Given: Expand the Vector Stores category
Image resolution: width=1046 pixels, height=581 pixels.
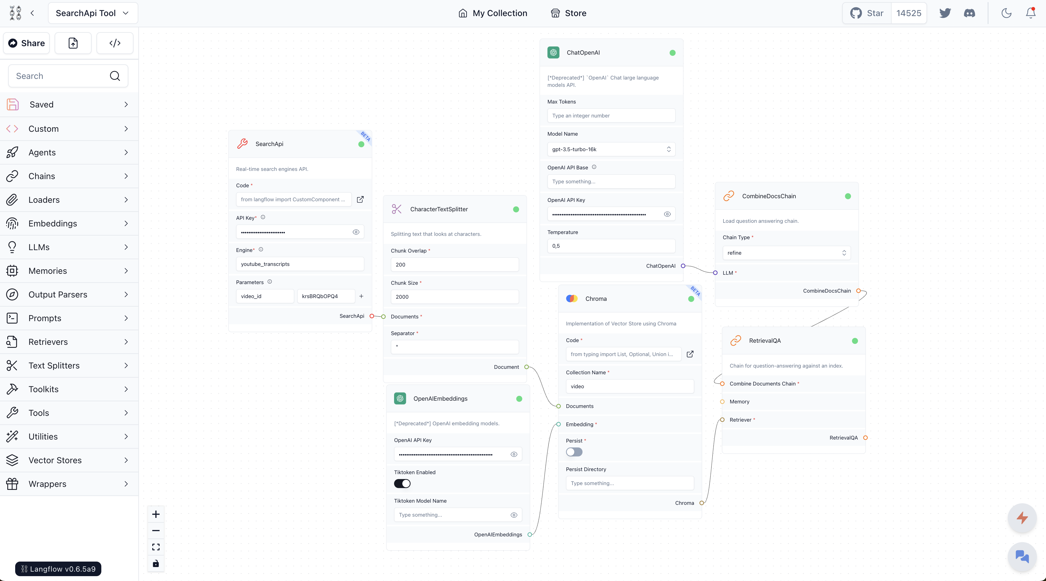Looking at the screenshot, I should coord(69,460).
